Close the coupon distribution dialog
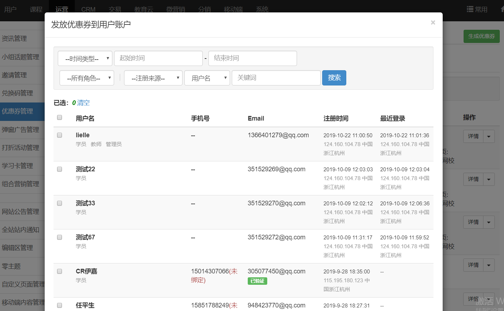Viewport: 504px width, 311px height. tap(433, 23)
